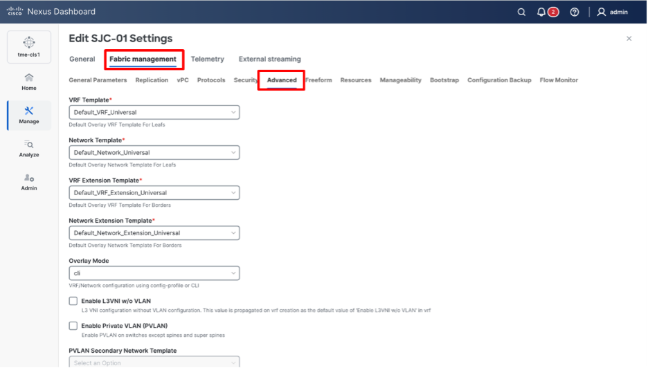Image resolution: width=648 pixels, height=368 pixels.
Task: Click the Network Extension Template label
Action: point(110,221)
